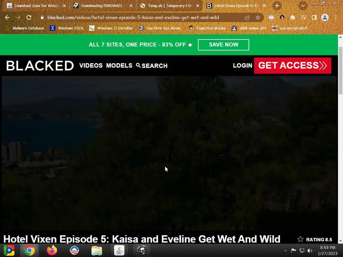Screen dimensions: 343x257
Task: Reload the current page
Action: click(x=29, y=17)
